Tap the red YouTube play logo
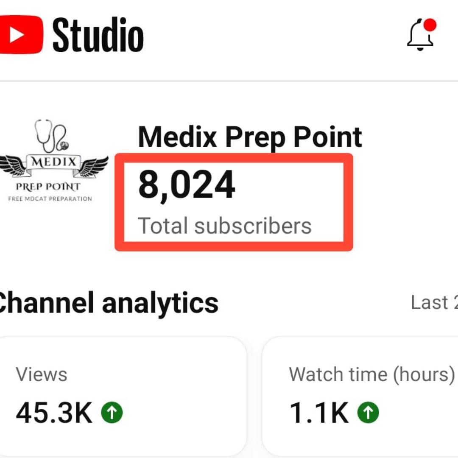458x458 pixels. point(21,34)
